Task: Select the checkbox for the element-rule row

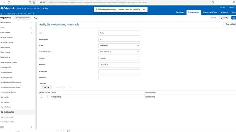Action: coord(42,97)
